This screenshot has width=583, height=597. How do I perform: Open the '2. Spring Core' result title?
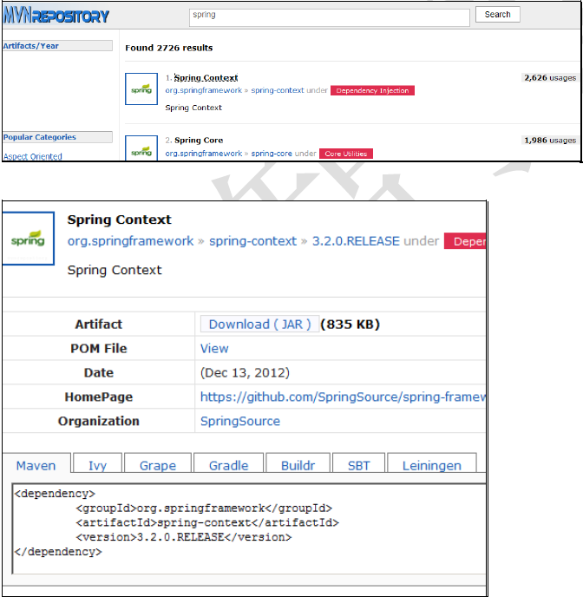199,140
